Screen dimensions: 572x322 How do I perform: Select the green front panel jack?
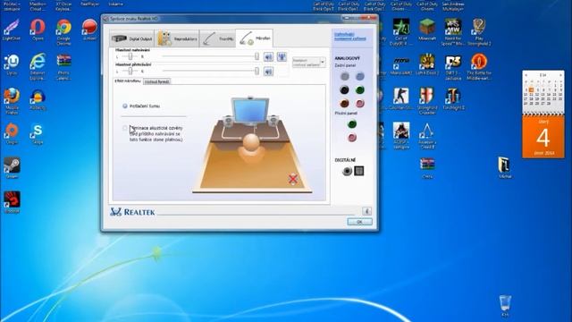click(x=351, y=124)
